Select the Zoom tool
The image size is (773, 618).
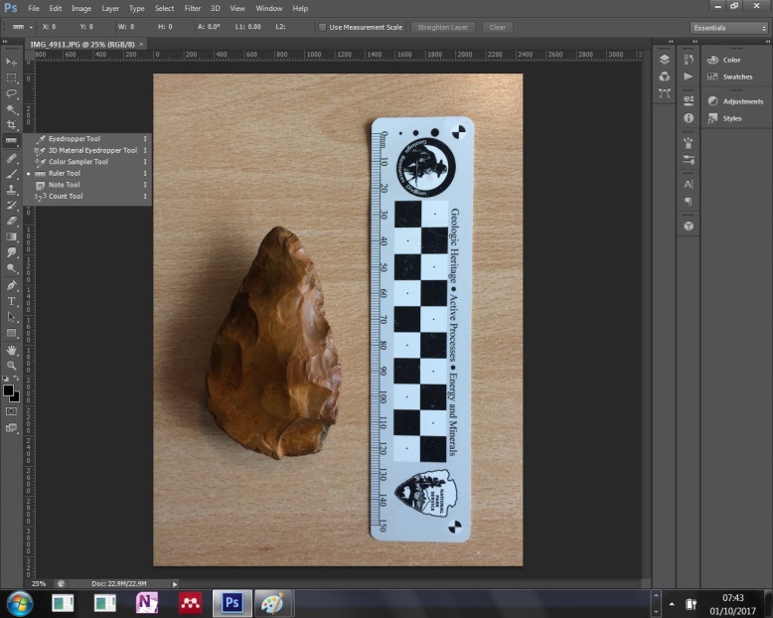(x=11, y=366)
